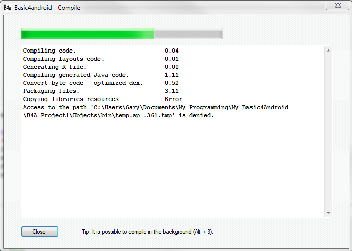Click the 'Copying libraries resources' line
This screenshot has height=251, width=352.
click(71, 99)
